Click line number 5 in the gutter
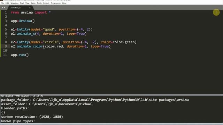 [x=6, y=29]
